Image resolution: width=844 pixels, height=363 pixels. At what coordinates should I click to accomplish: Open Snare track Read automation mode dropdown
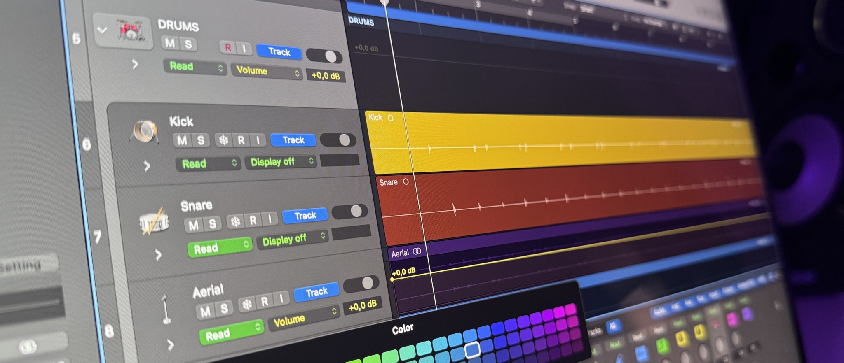[x=220, y=247]
